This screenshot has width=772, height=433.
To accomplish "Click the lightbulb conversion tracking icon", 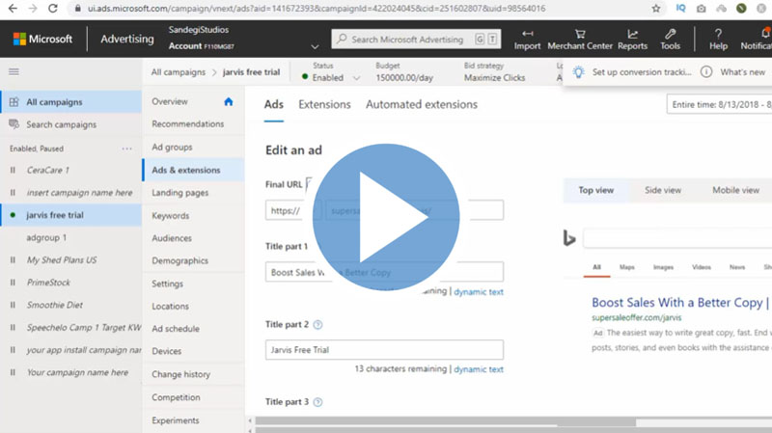I will tap(578, 72).
